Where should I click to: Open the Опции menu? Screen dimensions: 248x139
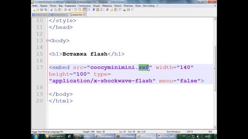point(96,6)
